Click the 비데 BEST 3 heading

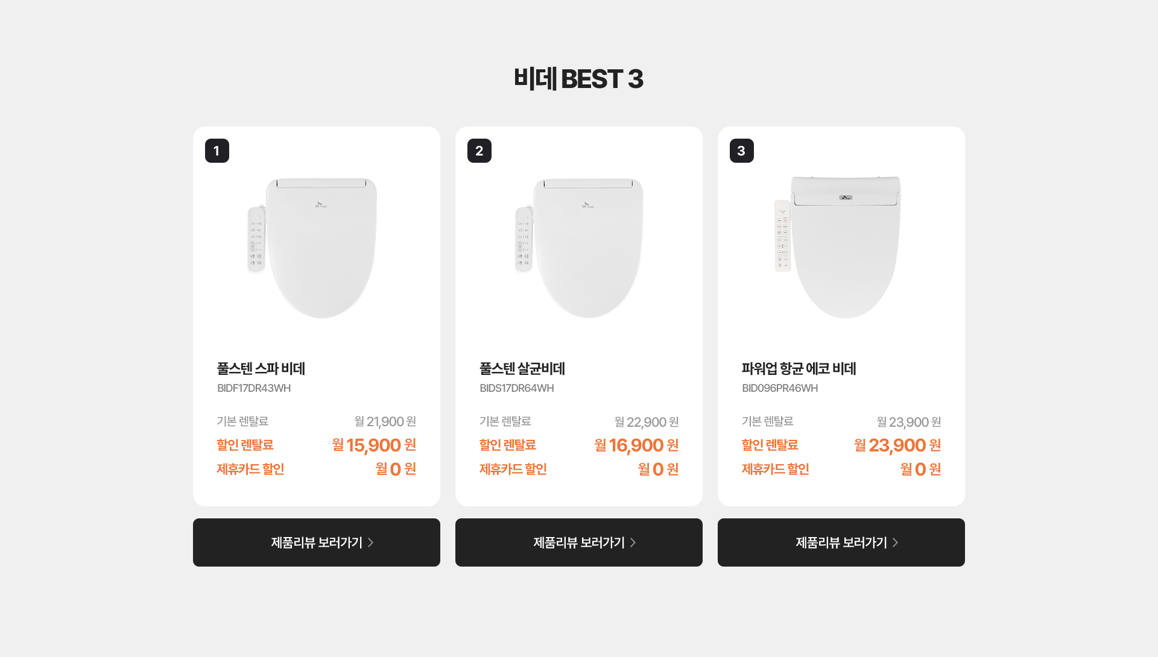[x=579, y=79]
